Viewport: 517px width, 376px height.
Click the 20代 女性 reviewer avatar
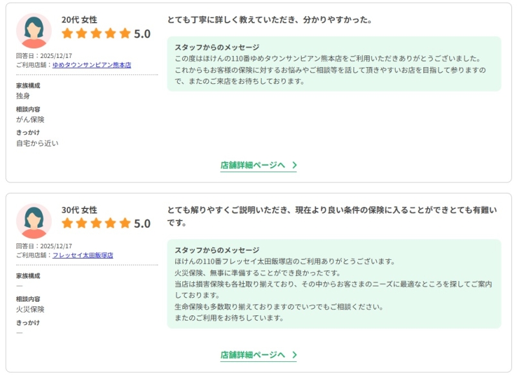[x=34, y=31]
